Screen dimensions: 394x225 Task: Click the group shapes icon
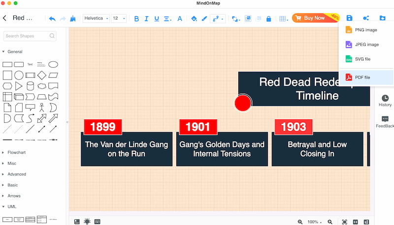tap(248, 19)
